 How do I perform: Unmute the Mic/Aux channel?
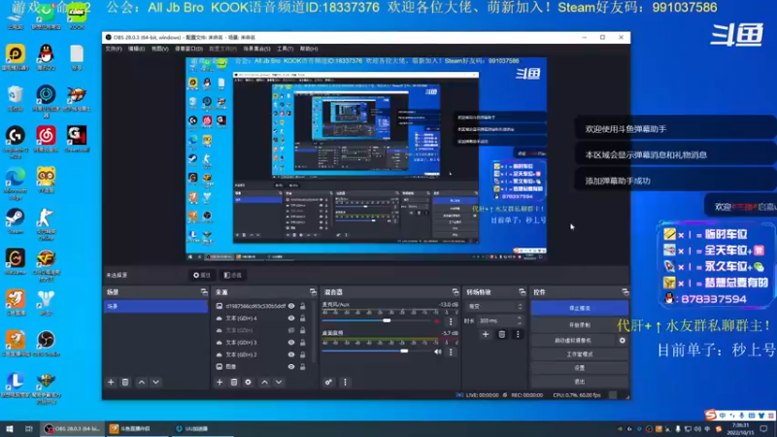(438, 321)
